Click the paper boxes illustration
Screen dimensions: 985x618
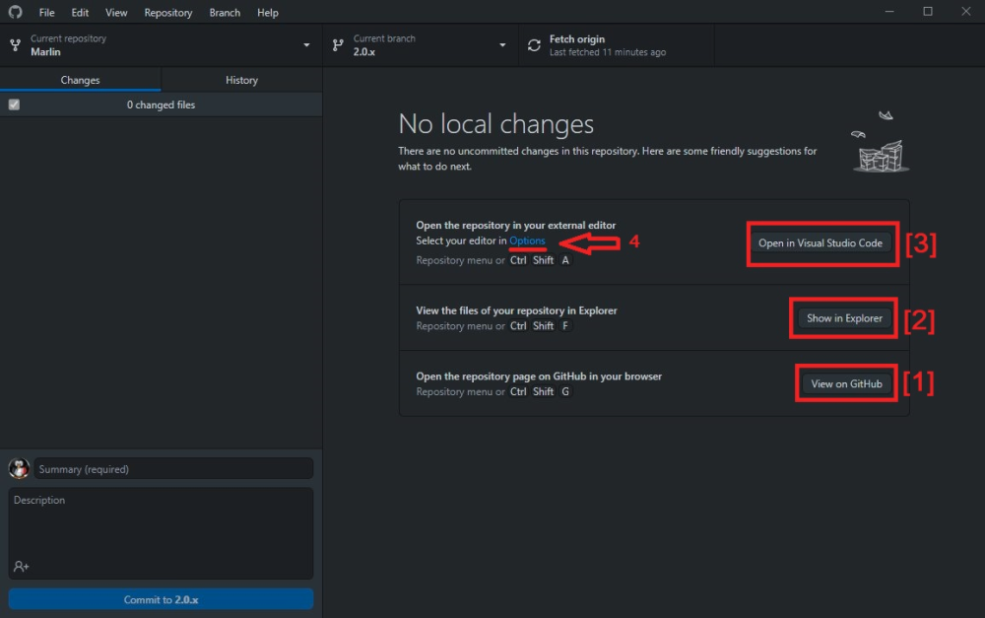[882, 142]
